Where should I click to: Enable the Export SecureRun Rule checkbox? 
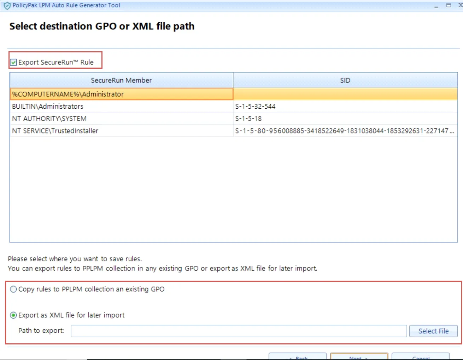pyautogui.click(x=13, y=62)
